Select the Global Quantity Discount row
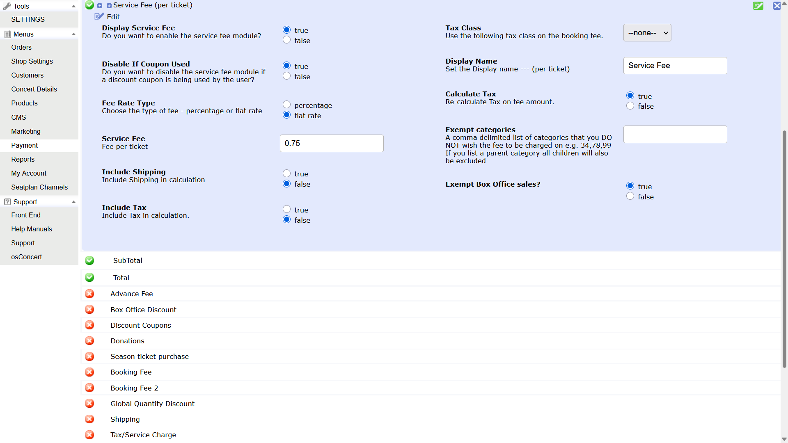788x443 pixels. tap(431, 404)
